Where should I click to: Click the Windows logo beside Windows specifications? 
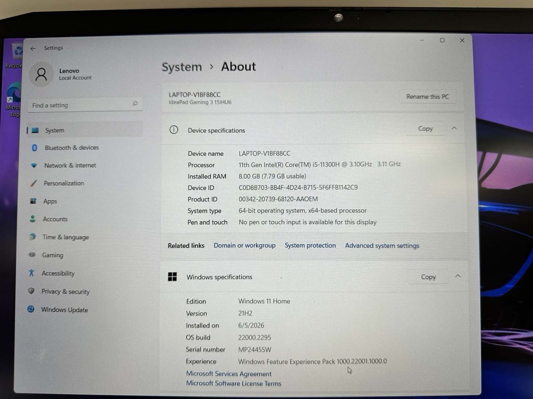point(172,277)
